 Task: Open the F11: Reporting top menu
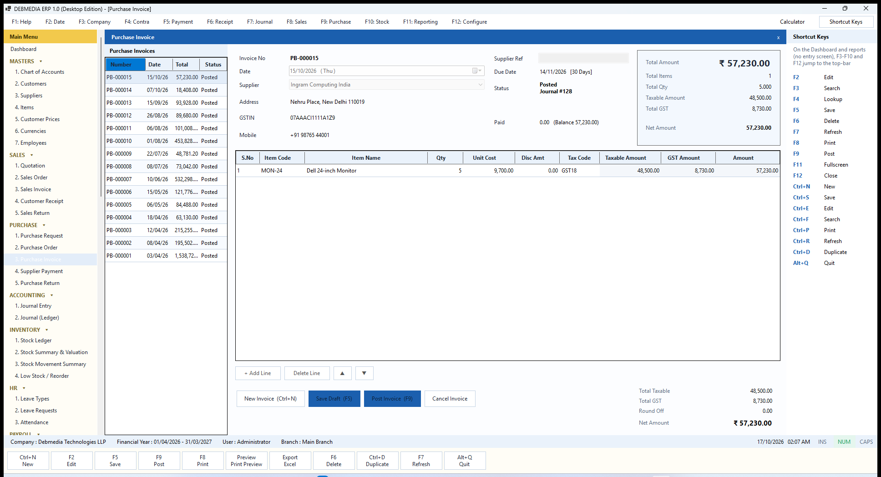pyautogui.click(x=420, y=22)
